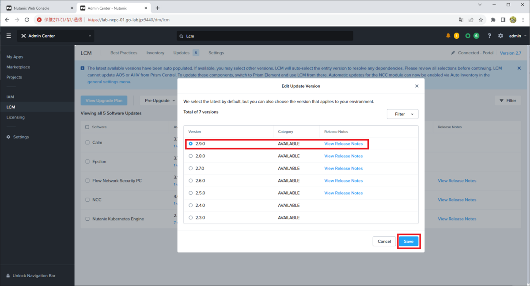This screenshot has width=530, height=286.
Task: Check the Calm software checkbox
Action: (87, 142)
